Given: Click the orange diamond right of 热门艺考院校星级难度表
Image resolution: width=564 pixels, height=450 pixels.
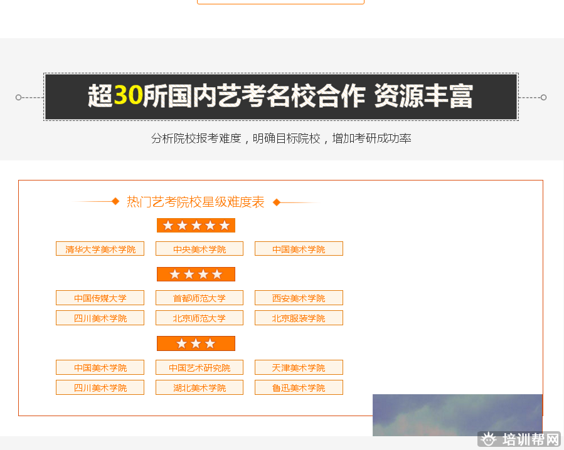Looking at the screenshot, I should click(277, 202).
